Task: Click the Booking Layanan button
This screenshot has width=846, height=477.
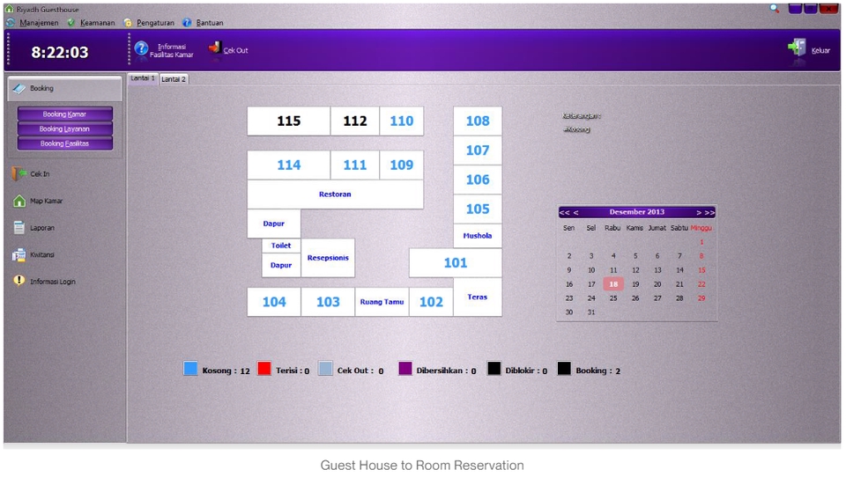Action: [64, 128]
